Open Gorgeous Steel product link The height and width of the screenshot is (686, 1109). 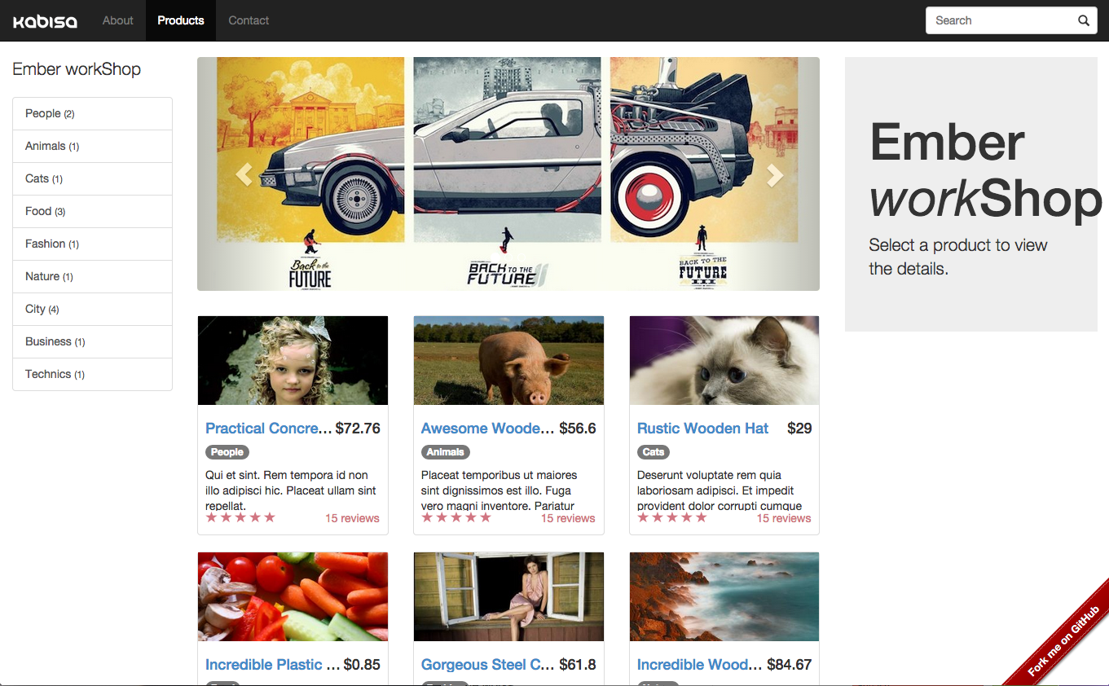[x=487, y=665]
